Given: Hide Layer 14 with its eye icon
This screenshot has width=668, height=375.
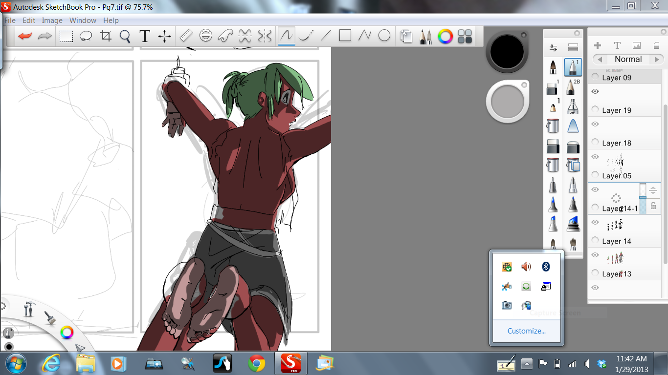Looking at the screenshot, I should coord(595,222).
